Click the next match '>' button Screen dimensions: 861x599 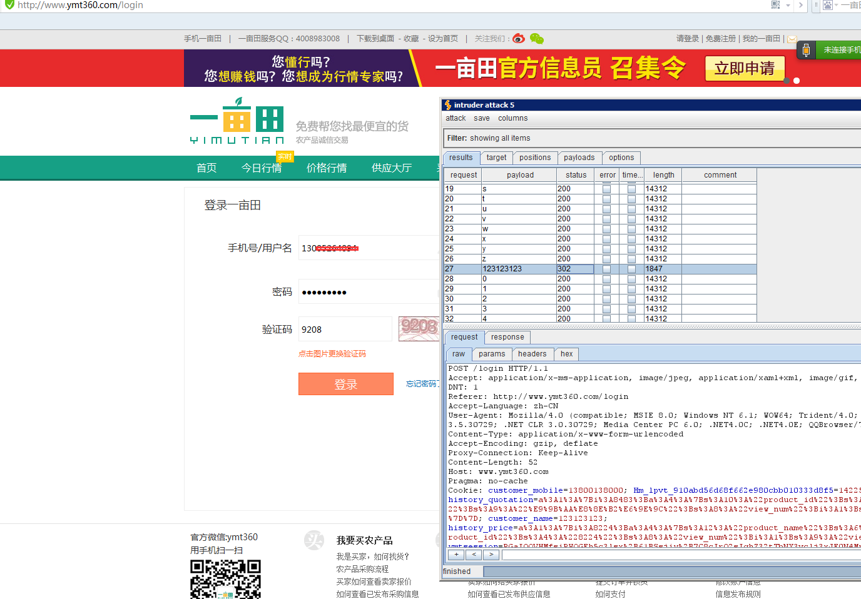click(492, 555)
